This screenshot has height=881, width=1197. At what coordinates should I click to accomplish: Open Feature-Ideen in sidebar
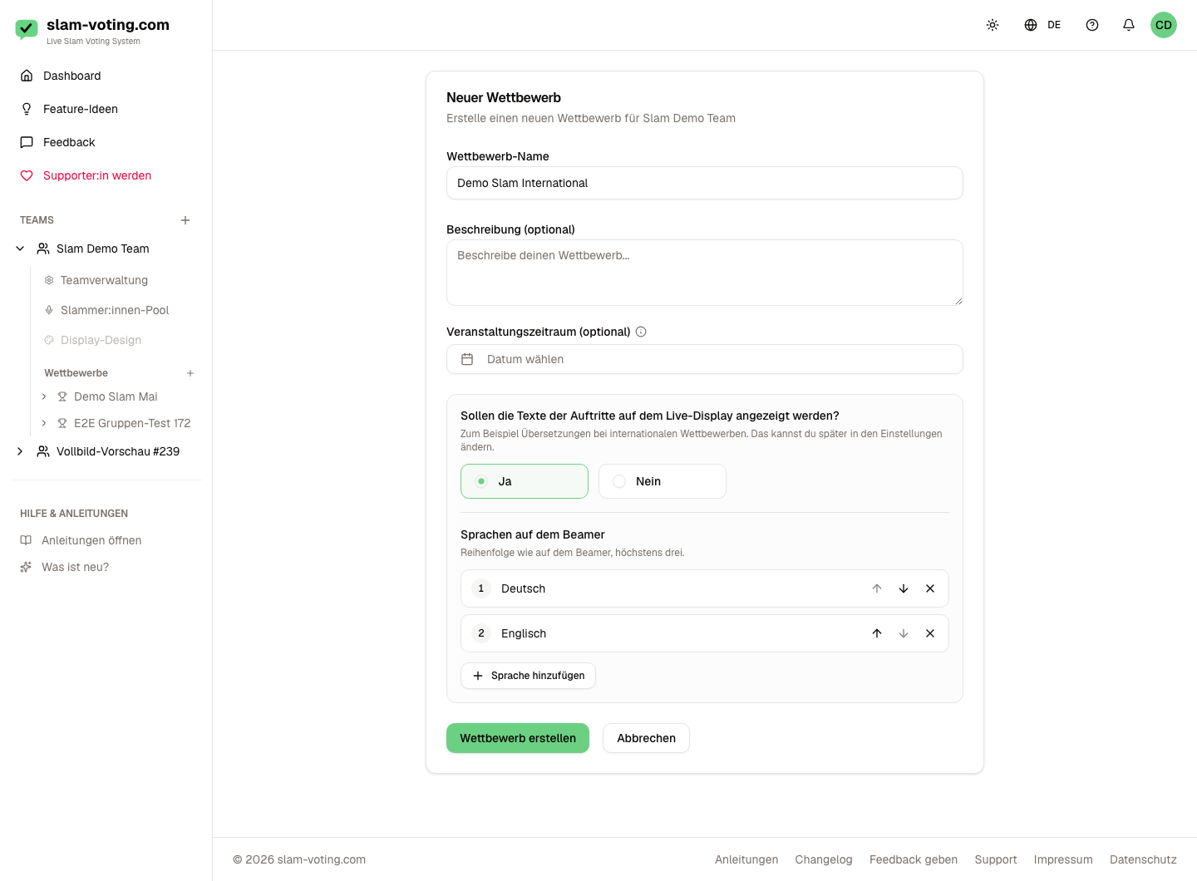tap(106, 109)
